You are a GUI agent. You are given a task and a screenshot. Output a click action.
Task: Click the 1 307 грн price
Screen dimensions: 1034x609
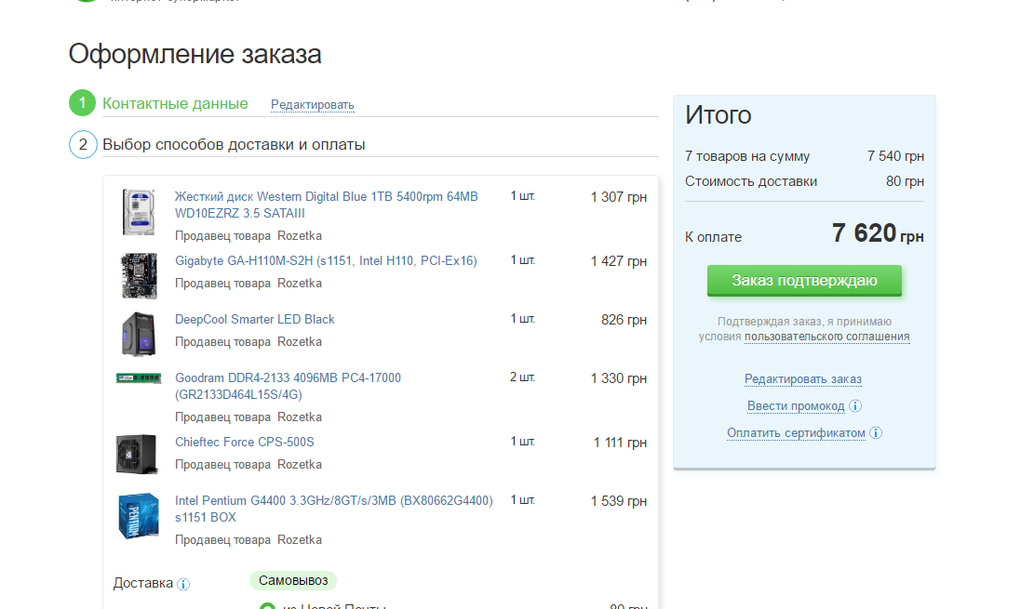[619, 197]
